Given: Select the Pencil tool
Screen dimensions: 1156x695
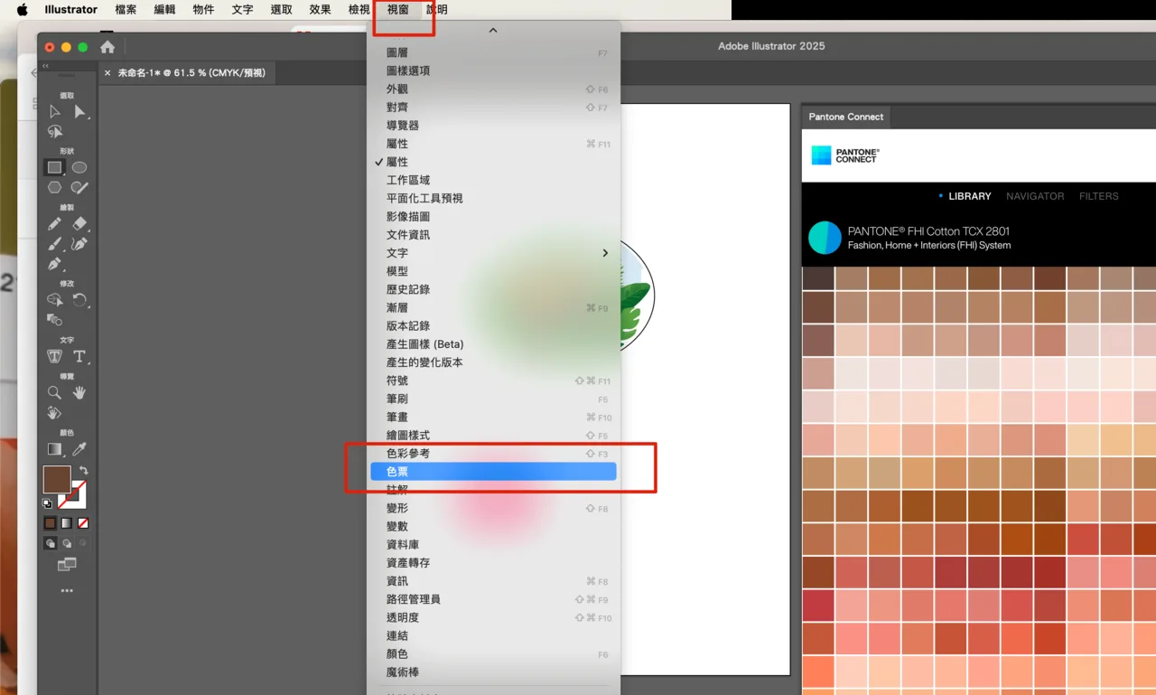Looking at the screenshot, I should pos(55,223).
